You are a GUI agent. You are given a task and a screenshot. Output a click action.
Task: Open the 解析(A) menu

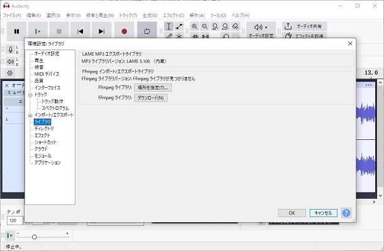tap(197, 16)
